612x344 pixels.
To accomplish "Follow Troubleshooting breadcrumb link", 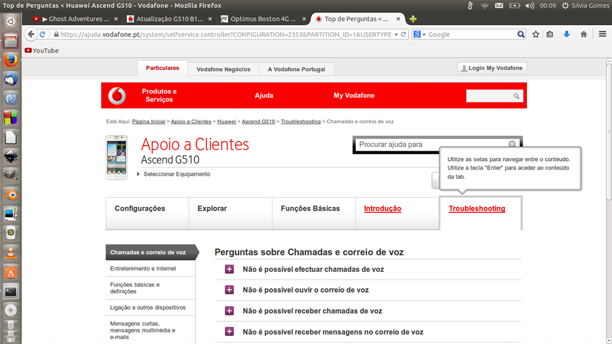I will click(301, 122).
